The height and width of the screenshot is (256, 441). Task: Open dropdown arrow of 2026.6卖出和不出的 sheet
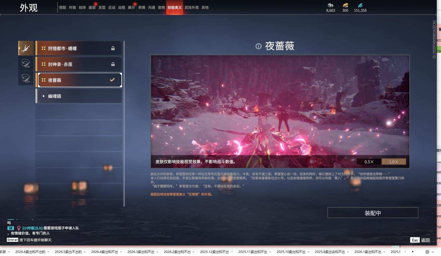coord(48,252)
